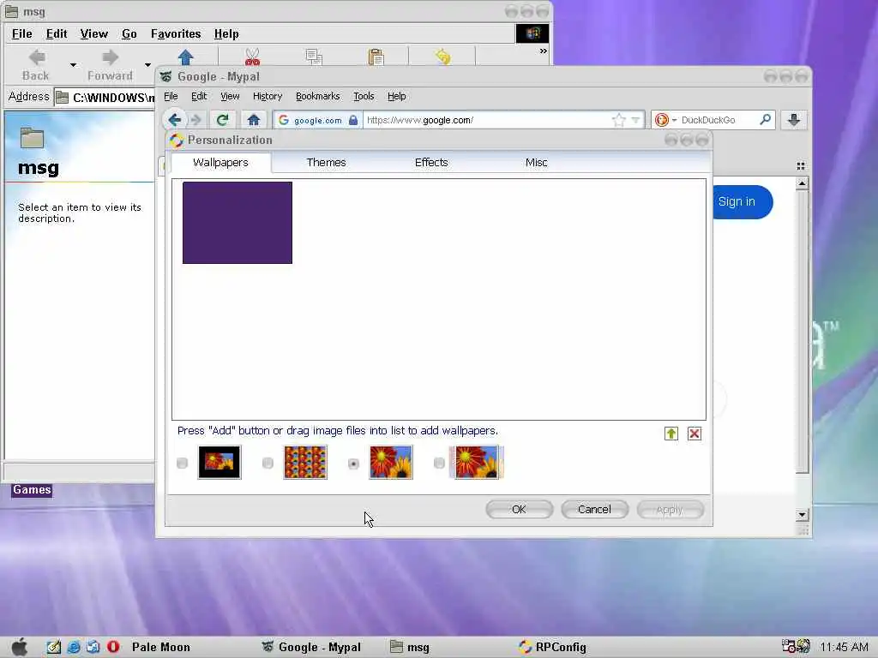Click the centered flower preview thumbnail
Image resolution: width=878 pixels, height=658 pixels.
(x=219, y=462)
